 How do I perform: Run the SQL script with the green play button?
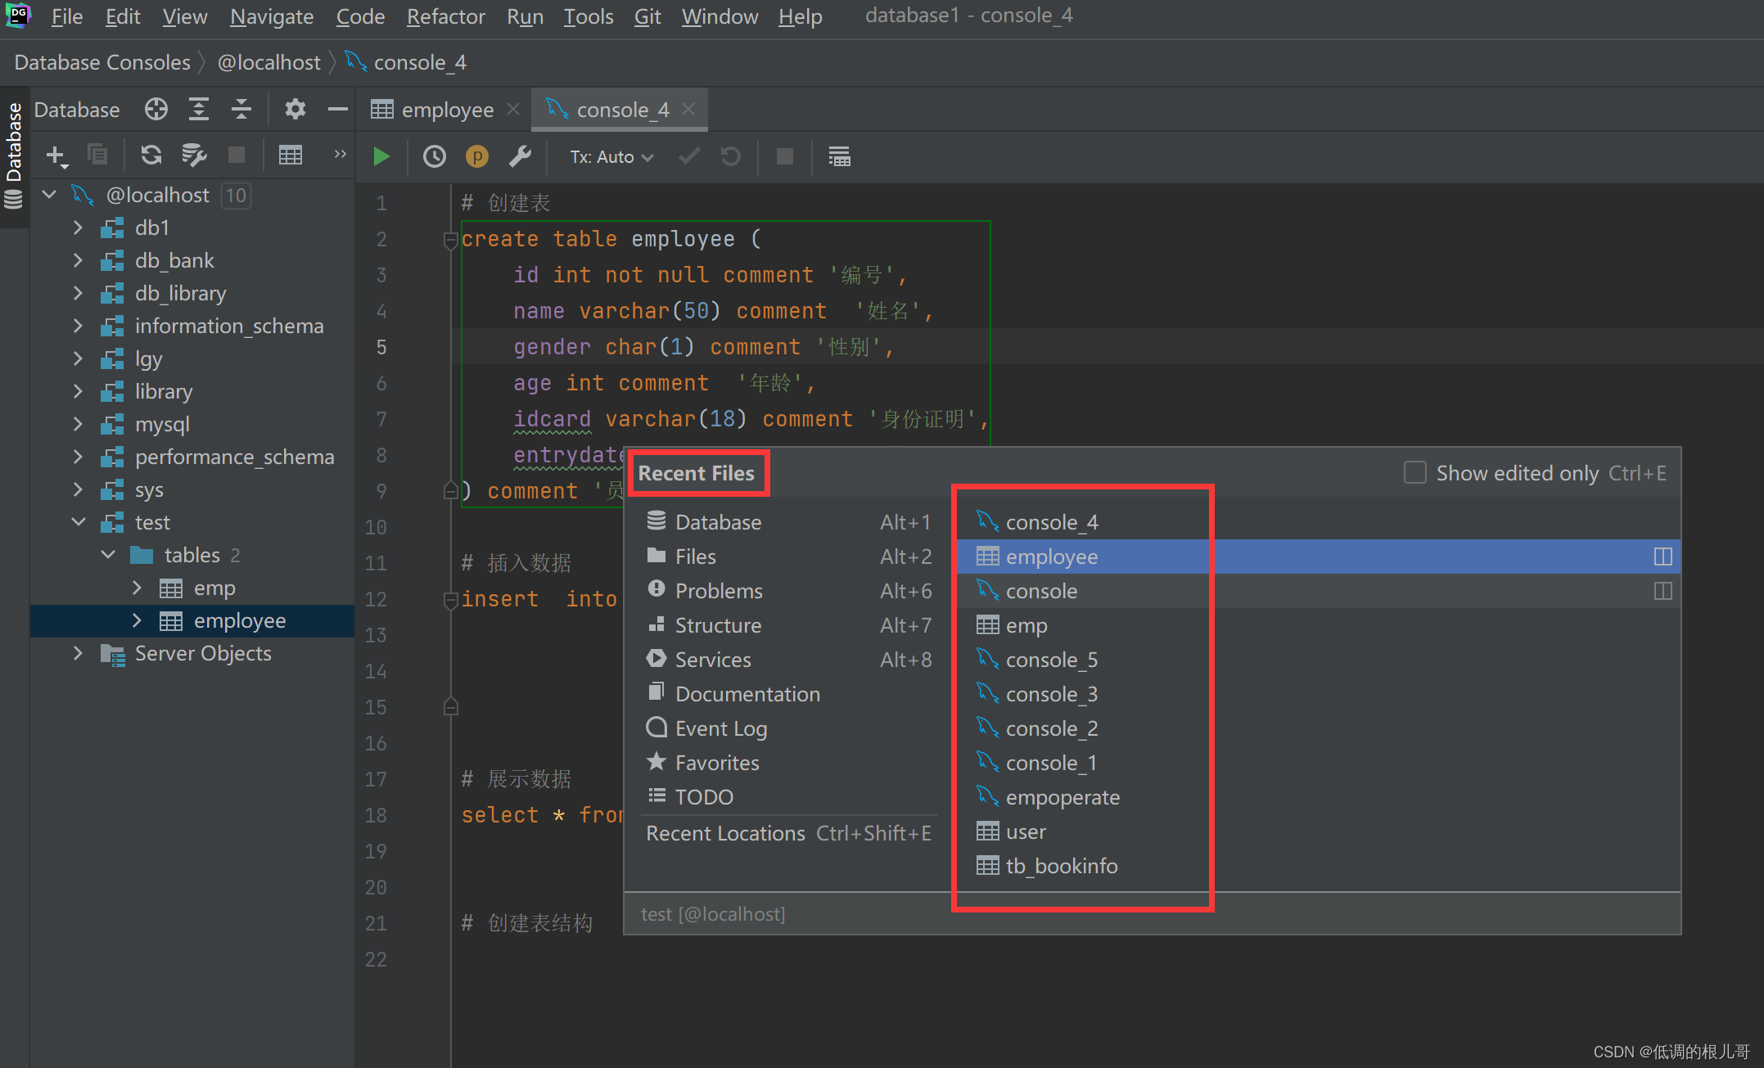(x=381, y=156)
